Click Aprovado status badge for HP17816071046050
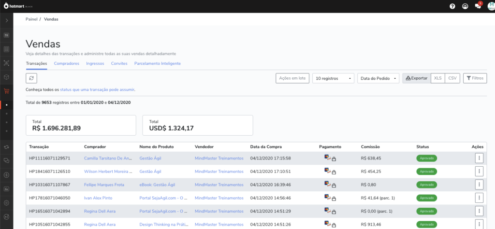Image resolution: width=495 pixels, height=229 pixels. pos(426,198)
